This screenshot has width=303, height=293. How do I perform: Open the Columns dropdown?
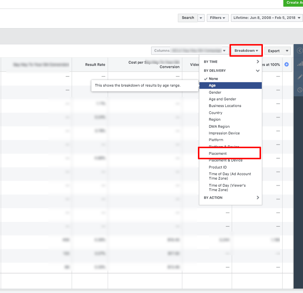pos(190,51)
